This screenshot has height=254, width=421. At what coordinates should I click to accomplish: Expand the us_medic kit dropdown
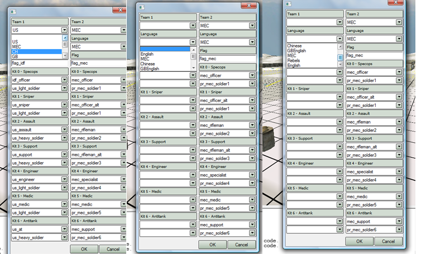[65, 204]
